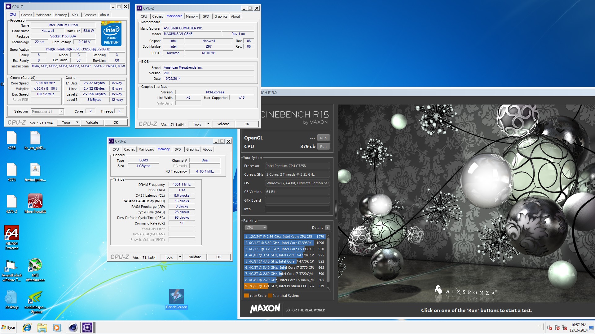The width and height of the screenshot is (595, 334).
Task: Open the hwbotprime Java file icon
Action: click(35, 172)
